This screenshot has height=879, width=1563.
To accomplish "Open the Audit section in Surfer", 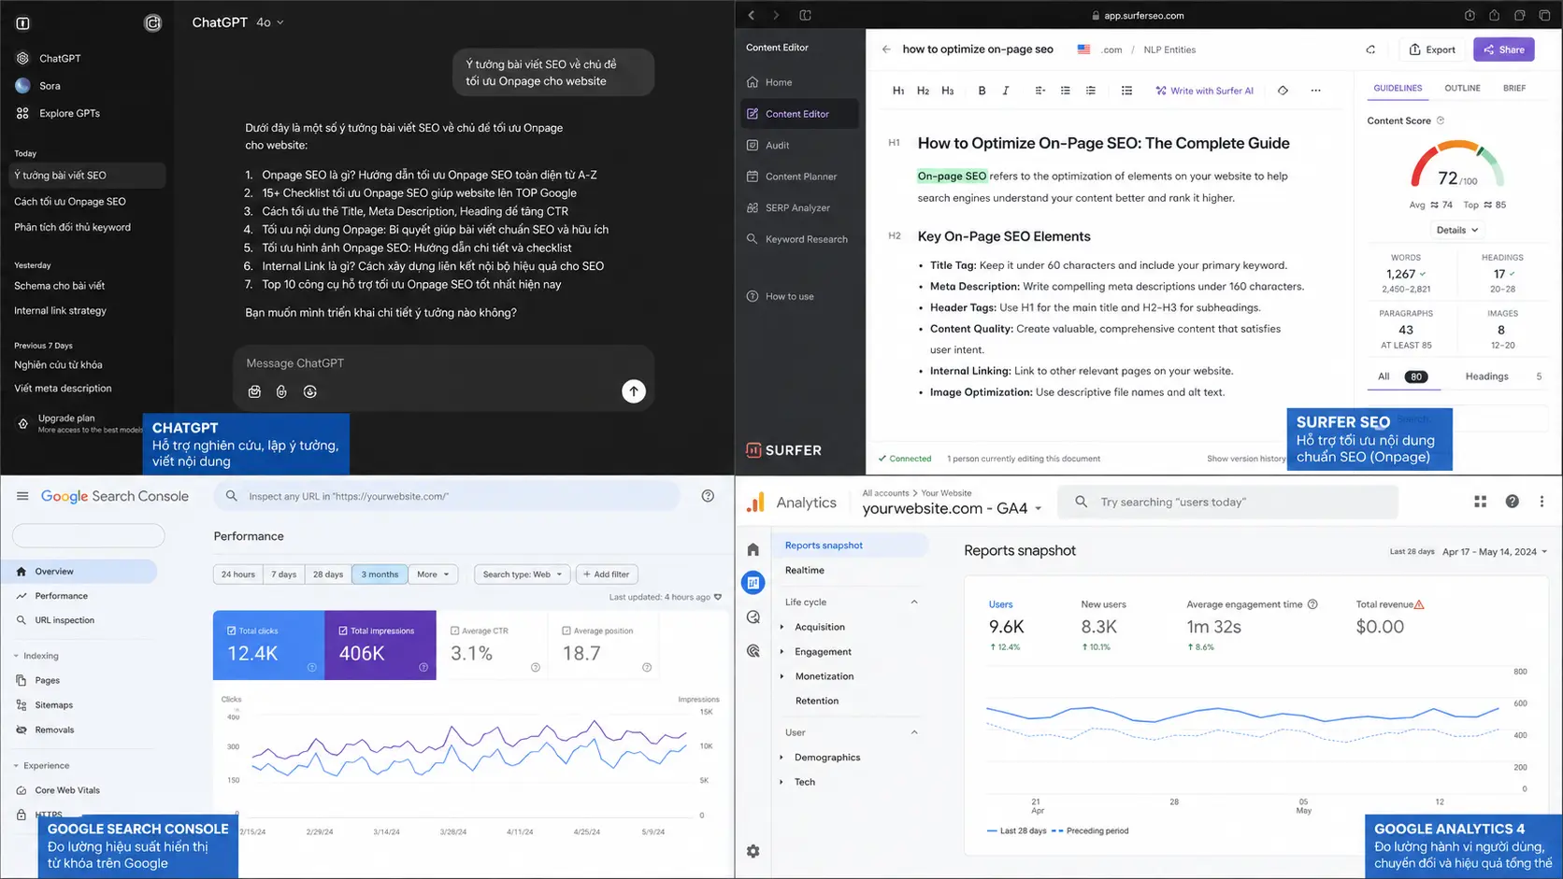I will [777, 146].
